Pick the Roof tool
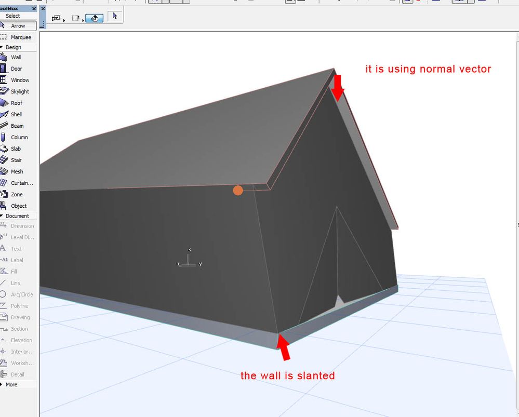This screenshot has width=519, height=417. coord(18,103)
